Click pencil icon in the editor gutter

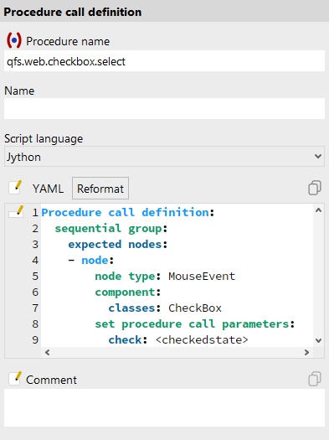click(16, 211)
